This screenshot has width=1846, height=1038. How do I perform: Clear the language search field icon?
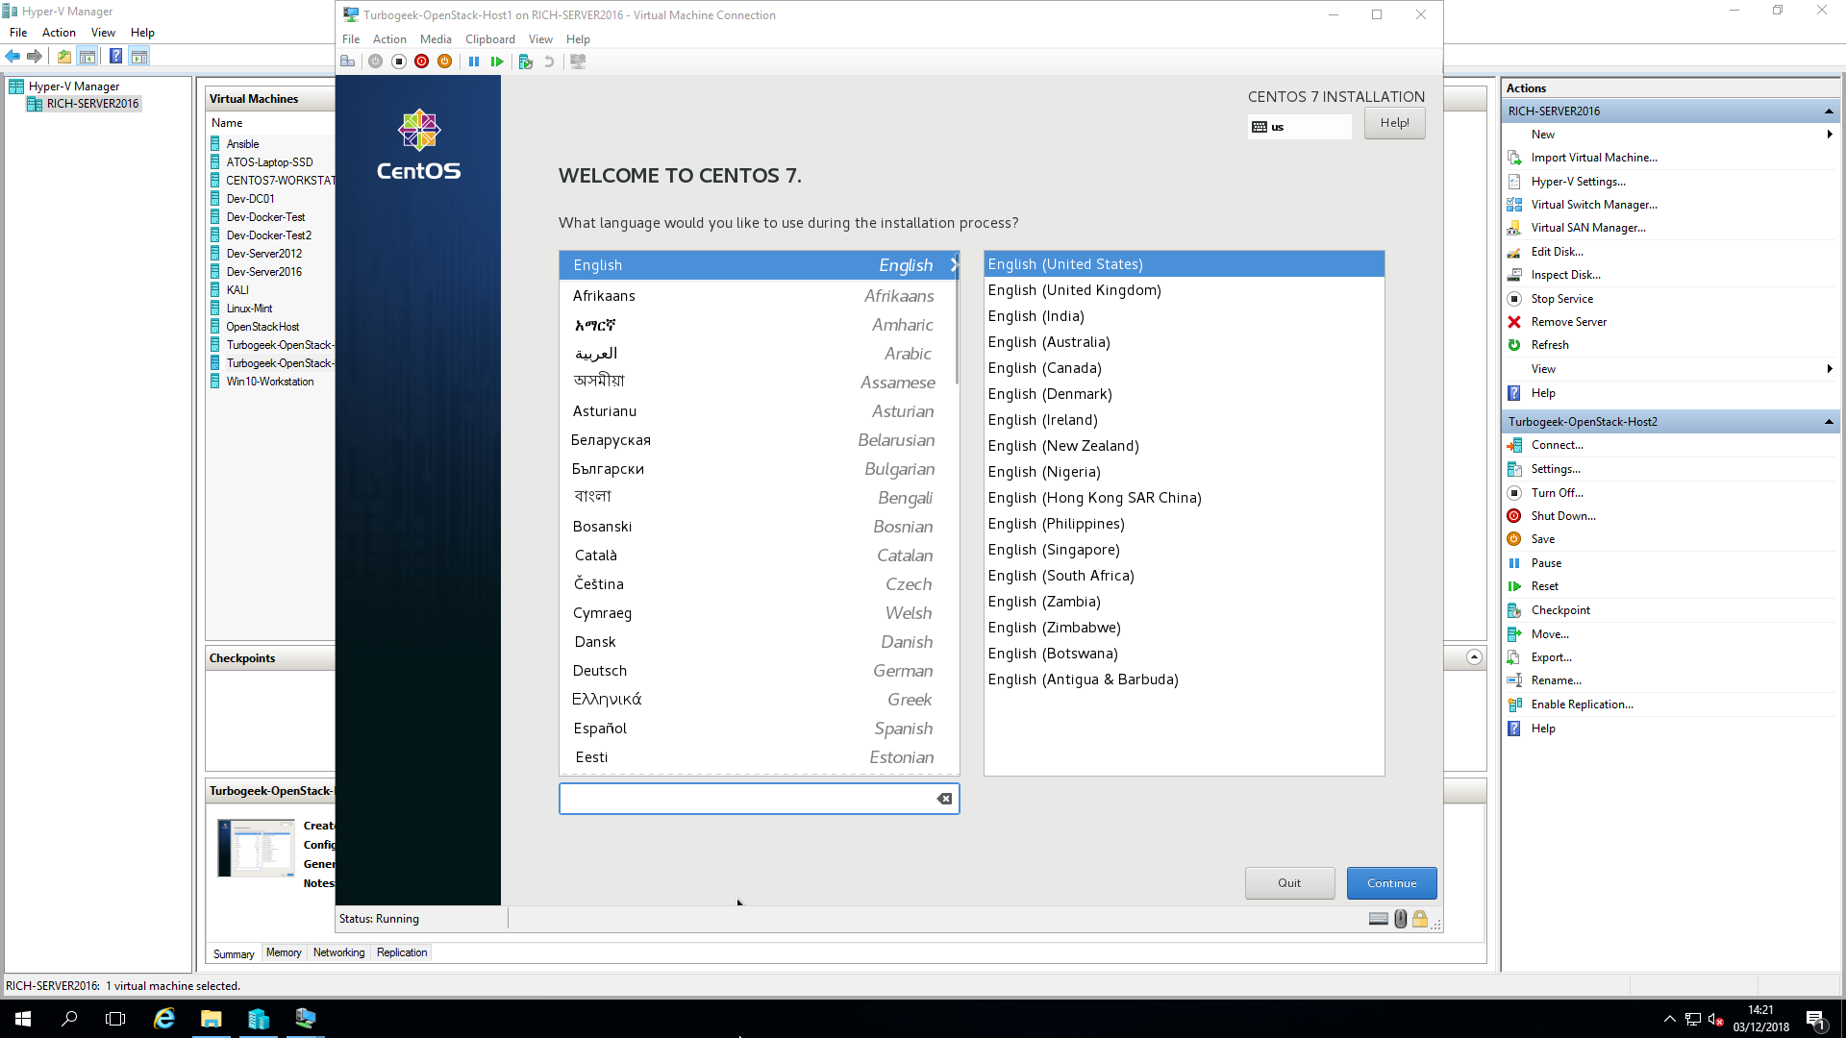(x=944, y=799)
